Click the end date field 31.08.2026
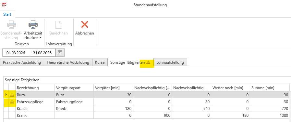291x122 pixels. 42,53
